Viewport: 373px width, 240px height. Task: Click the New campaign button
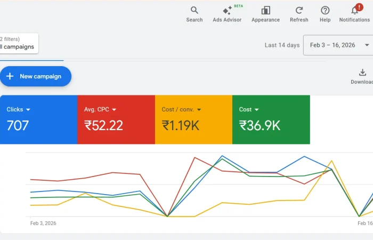coord(35,76)
